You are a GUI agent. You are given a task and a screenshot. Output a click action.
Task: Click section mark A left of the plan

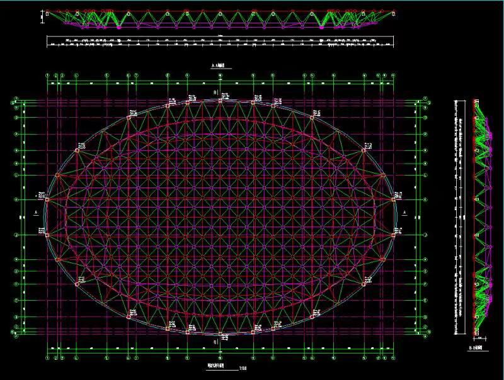[x=36, y=214]
